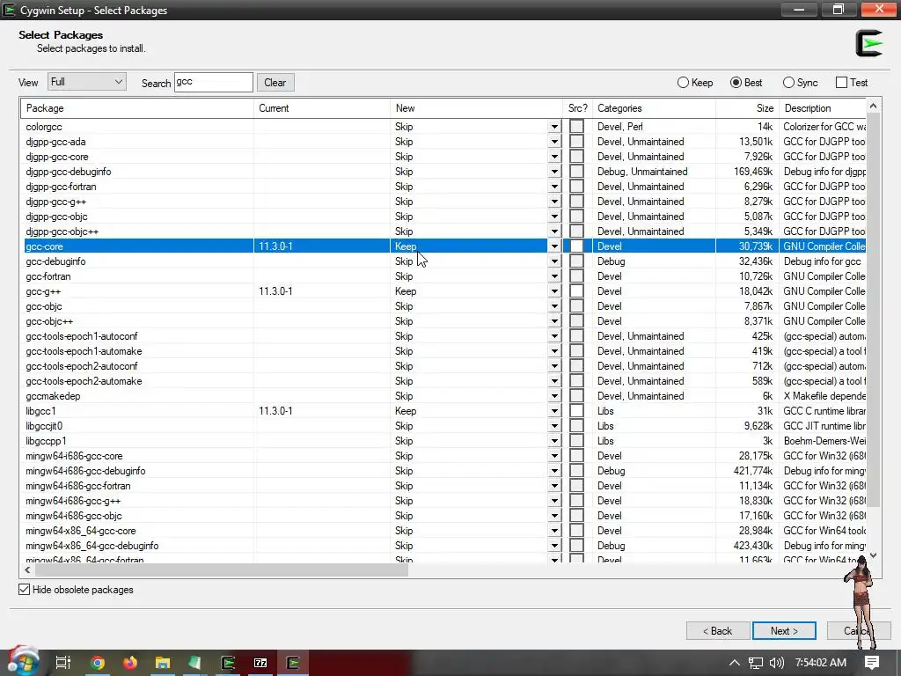Click the New column header
The height and width of the screenshot is (676, 901).
(476, 108)
